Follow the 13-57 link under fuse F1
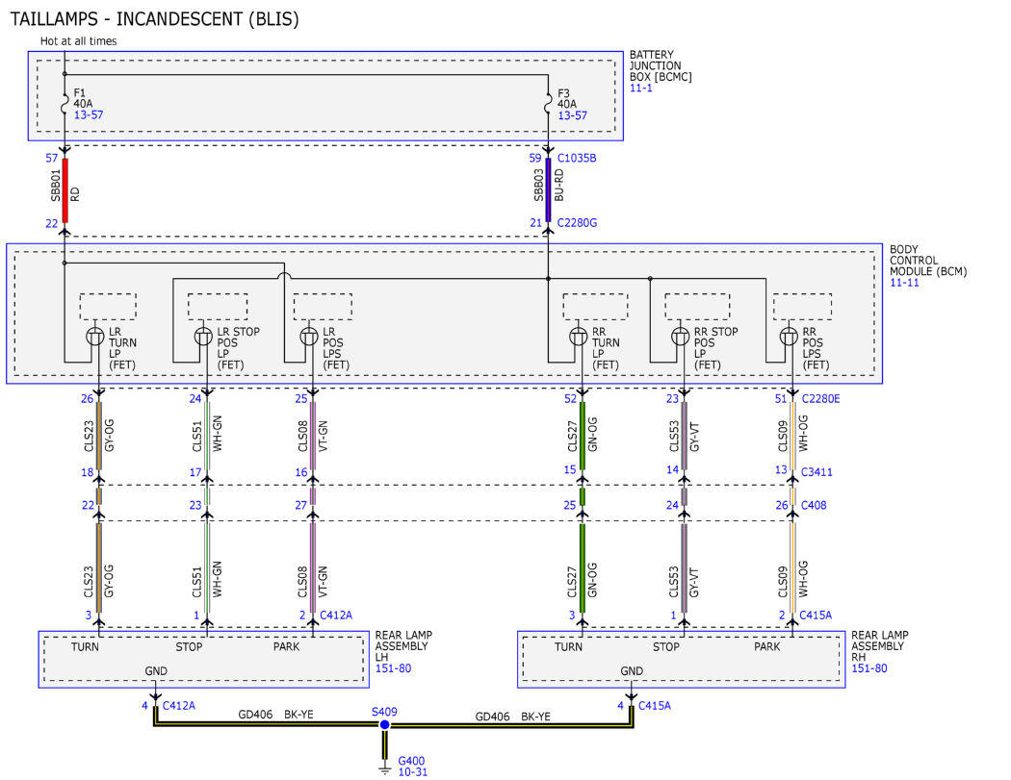 [89, 115]
